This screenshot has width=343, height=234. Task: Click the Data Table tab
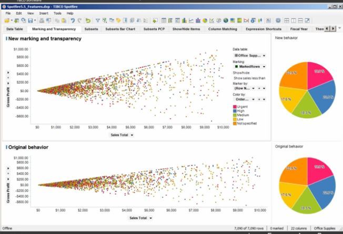(14, 29)
